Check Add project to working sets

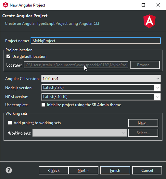point(10,123)
